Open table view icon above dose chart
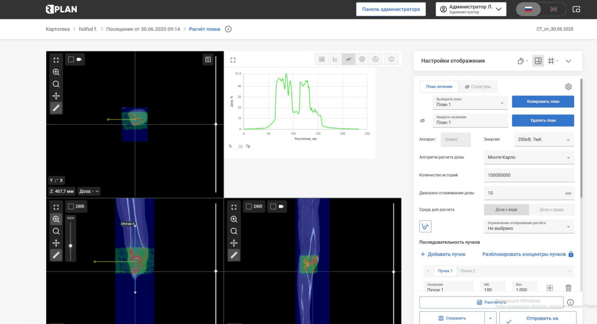The image size is (597, 324). (x=322, y=59)
